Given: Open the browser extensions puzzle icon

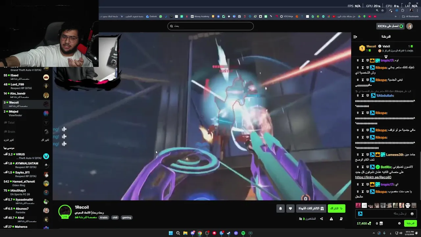Looking at the screenshot, I should click(403, 11).
